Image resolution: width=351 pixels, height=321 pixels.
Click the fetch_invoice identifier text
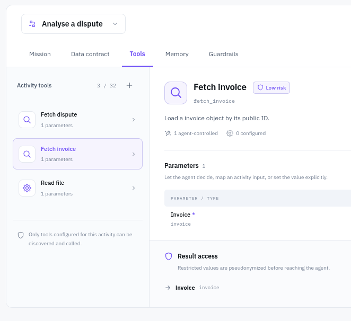point(214,101)
